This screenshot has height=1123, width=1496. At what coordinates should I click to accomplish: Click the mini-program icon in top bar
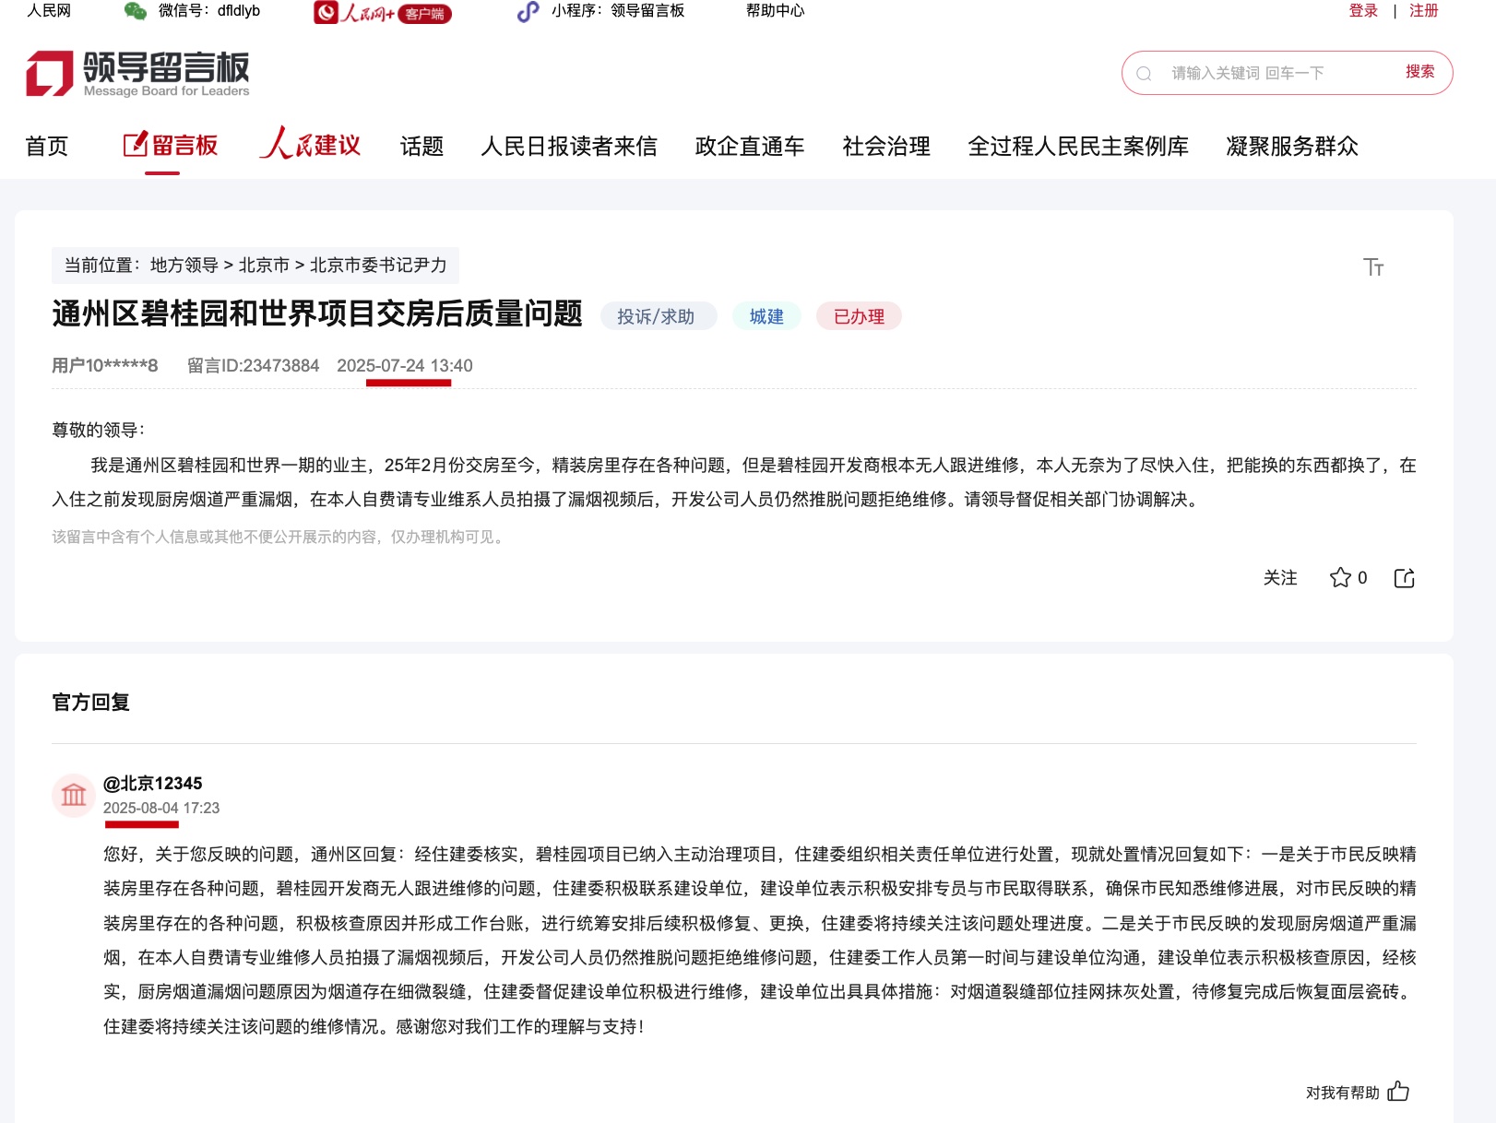pos(528,11)
